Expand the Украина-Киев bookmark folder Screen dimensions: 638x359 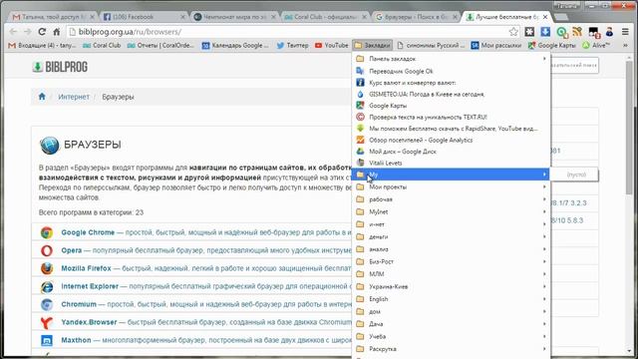click(x=451, y=286)
